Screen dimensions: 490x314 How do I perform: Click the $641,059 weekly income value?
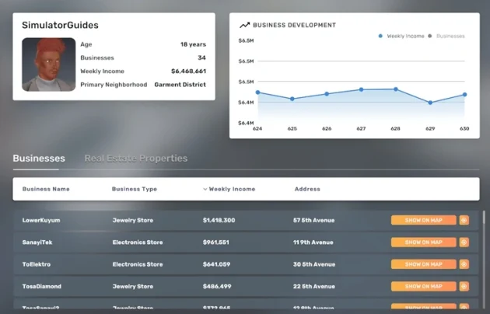(x=216, y=264)
